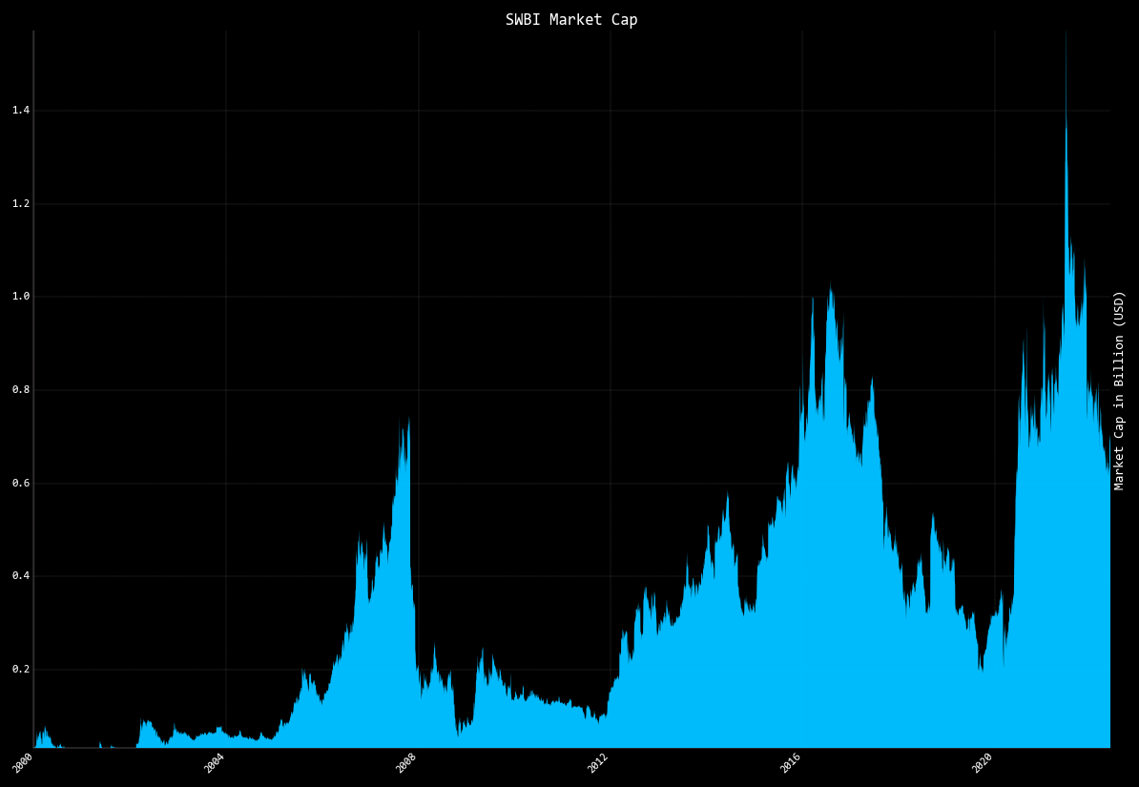Click the 2020 x-axis tick label

pos(983,762)
